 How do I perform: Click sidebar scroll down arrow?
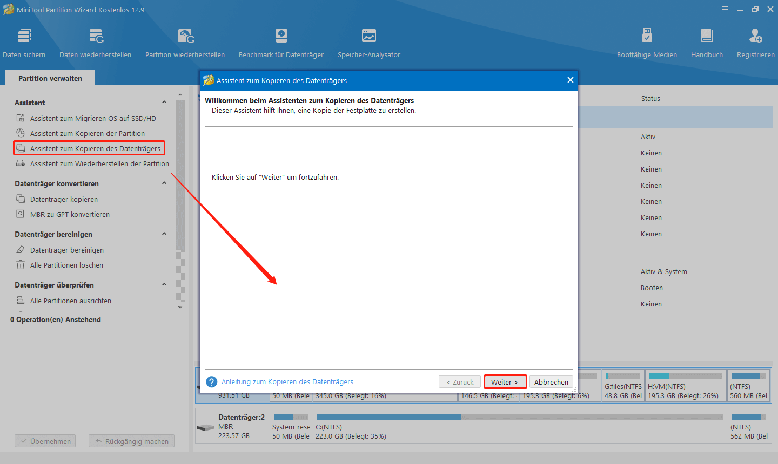pyautogui.click(x=180, y=308)
